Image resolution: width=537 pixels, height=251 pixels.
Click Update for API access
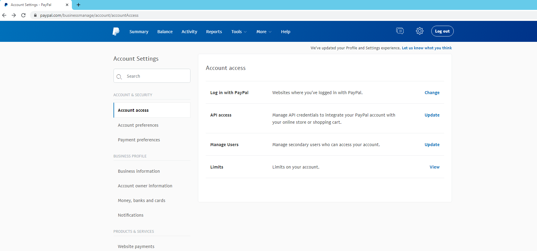[432, 115]
